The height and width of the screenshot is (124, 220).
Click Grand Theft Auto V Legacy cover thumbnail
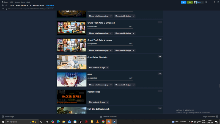pos(71,45)
